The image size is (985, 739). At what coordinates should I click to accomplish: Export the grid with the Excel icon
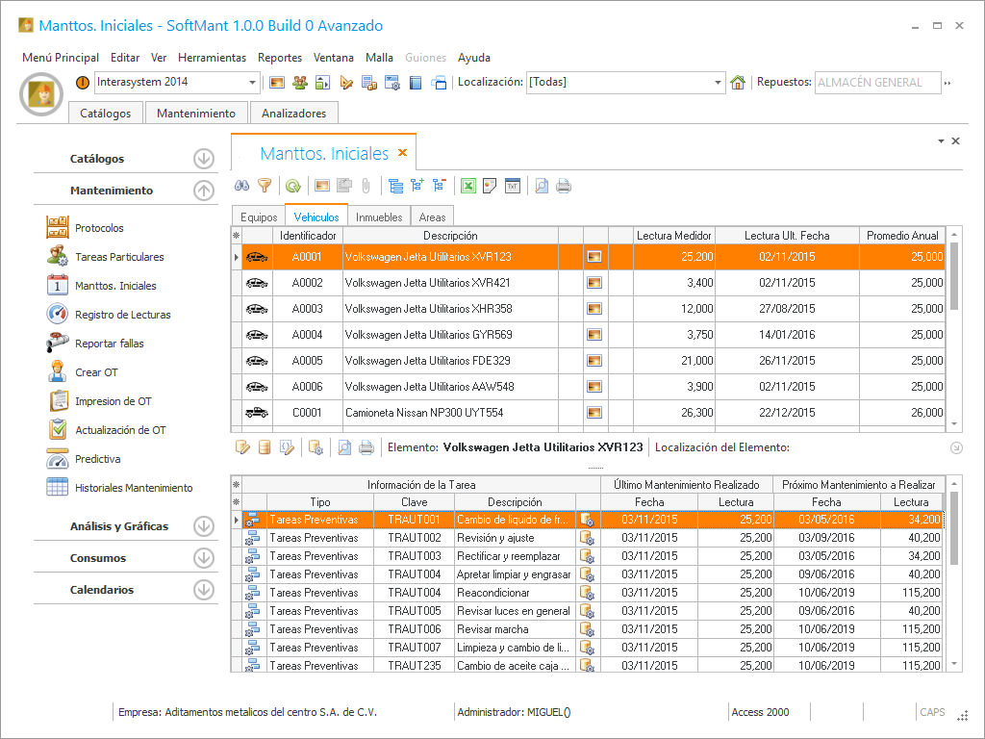coord(468,187)
